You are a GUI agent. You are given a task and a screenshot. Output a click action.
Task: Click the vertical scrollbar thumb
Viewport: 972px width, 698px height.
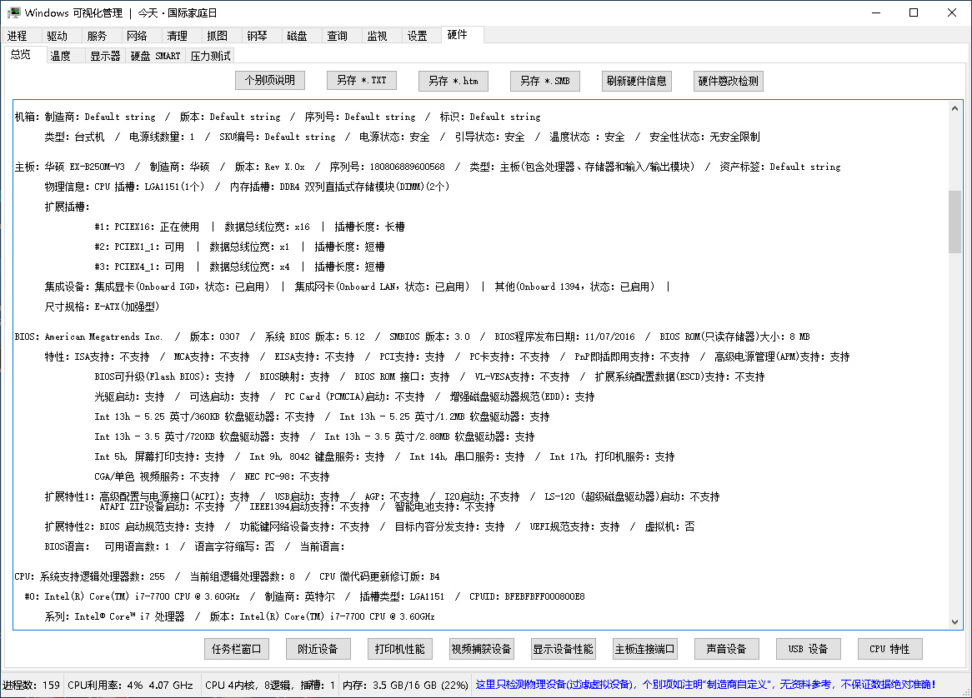954,222
